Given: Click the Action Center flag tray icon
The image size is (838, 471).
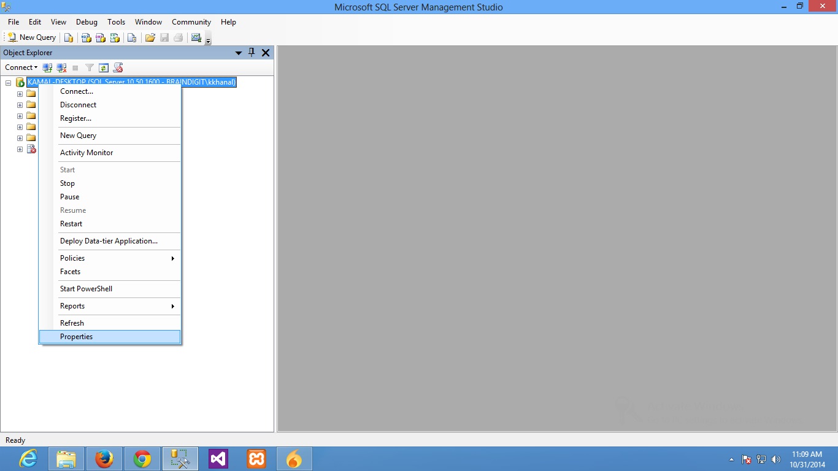Looking at the screenshot, I should pyautogui.click(x=747, y=459).
